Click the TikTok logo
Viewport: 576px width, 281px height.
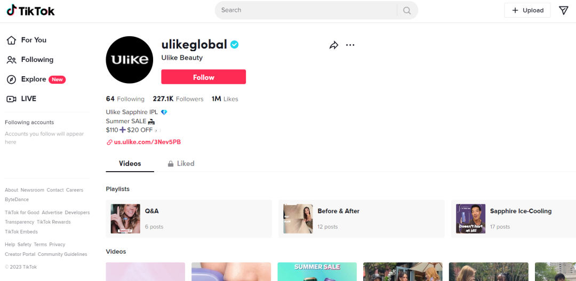30,10
